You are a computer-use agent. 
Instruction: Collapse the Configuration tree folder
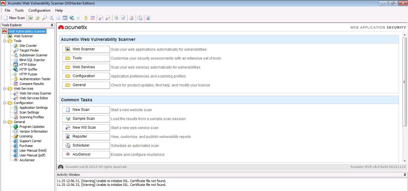(x=4, y=103)
